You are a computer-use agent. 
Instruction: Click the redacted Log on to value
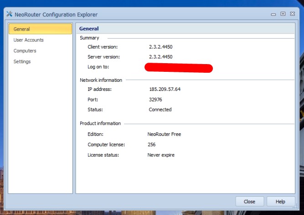click(179, 68)
